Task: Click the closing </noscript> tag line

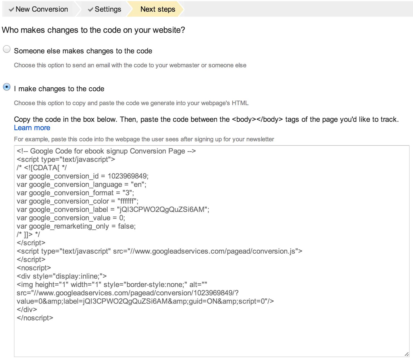Action: coord(35,318)
